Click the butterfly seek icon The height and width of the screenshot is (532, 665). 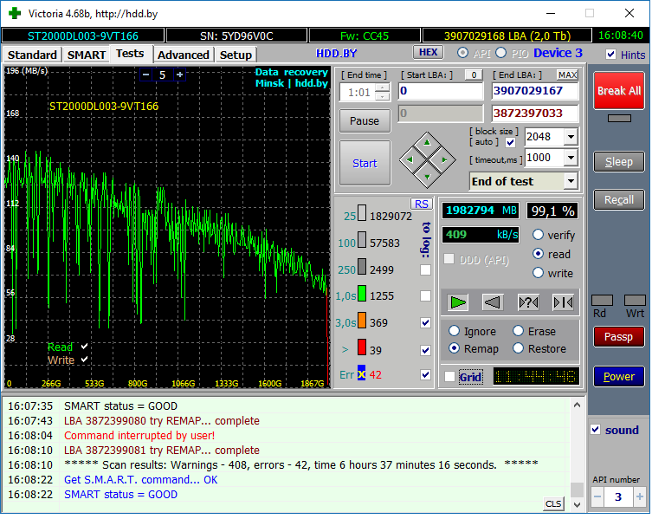tap(563, 302)
